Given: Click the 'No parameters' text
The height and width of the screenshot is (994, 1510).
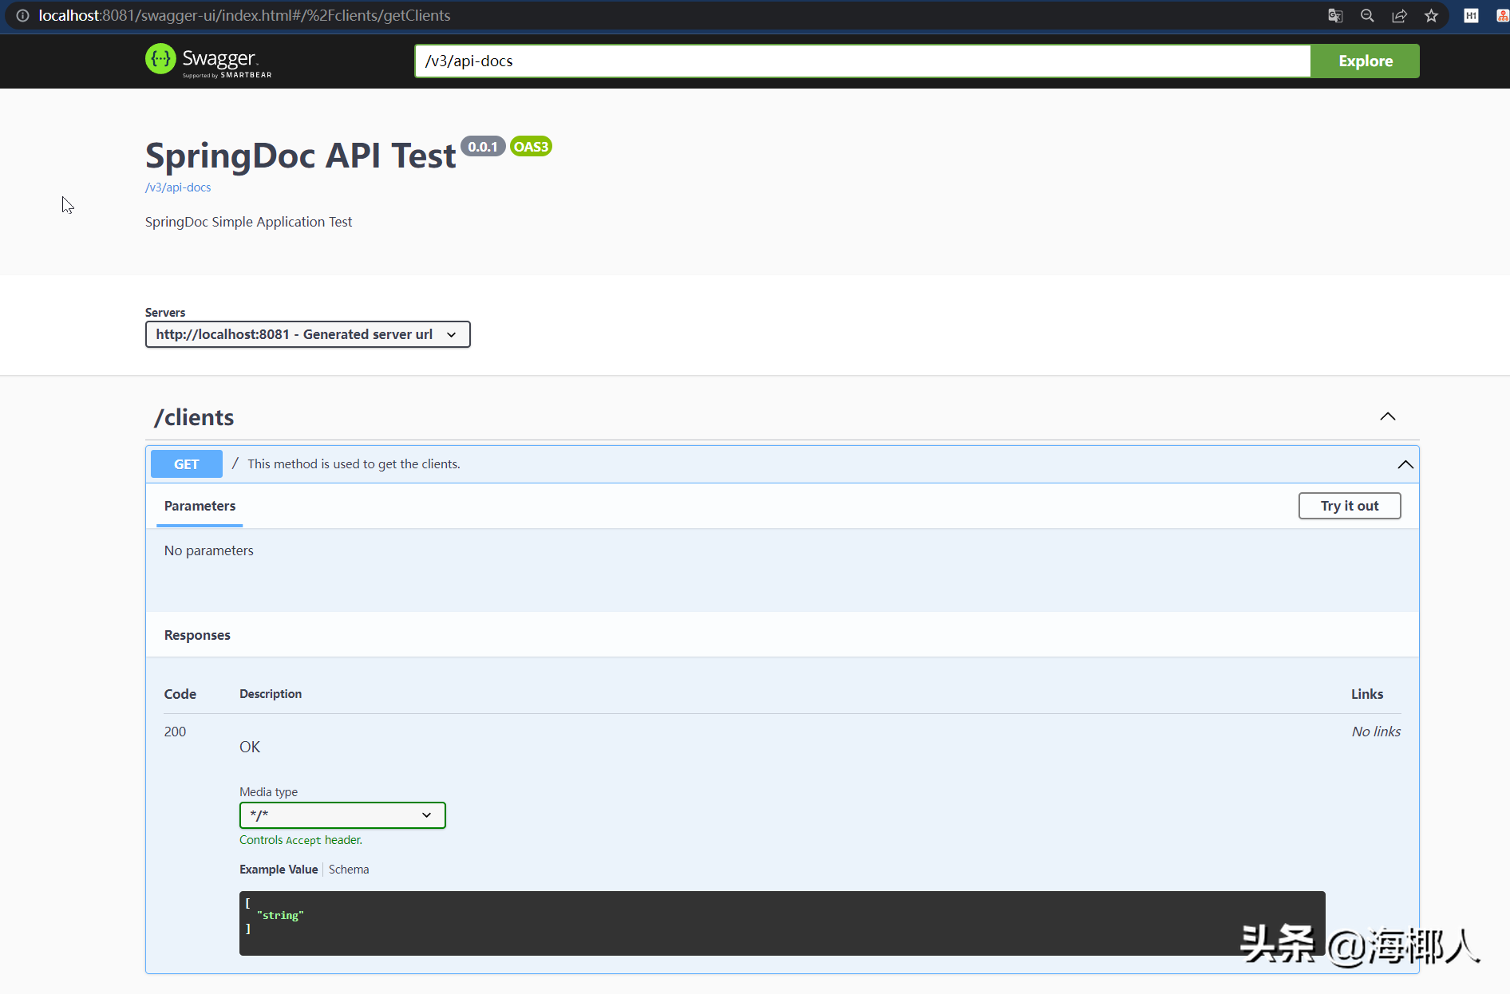Looking at the screenshot, I should pyautogui.click(x=208, y=550).
